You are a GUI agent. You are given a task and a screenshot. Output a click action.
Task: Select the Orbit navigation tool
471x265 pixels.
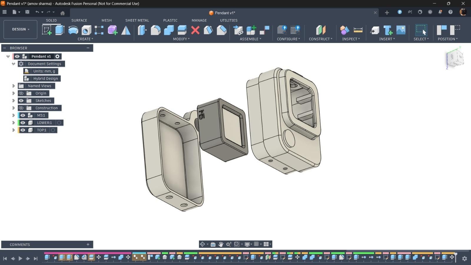[x=203, y=244]
